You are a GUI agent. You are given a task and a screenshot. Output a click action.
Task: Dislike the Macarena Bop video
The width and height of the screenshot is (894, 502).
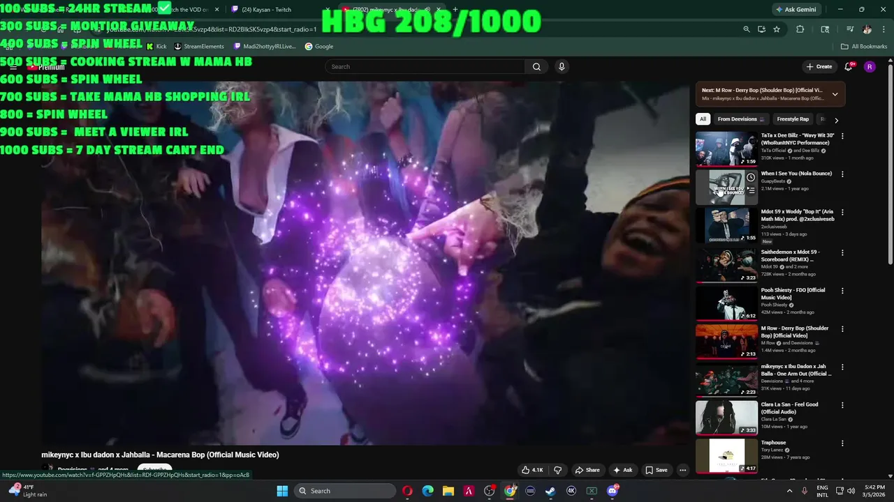[557, 470]
